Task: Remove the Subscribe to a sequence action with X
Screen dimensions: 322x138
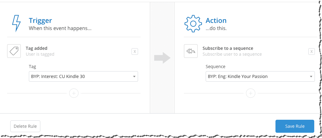Action: [x=311, y=52]
